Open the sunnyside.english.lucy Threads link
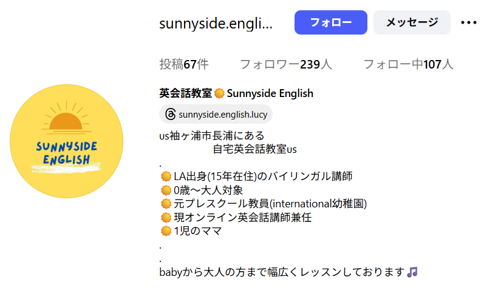Screen dimensions: 484x288 click(x=223, y=114)
